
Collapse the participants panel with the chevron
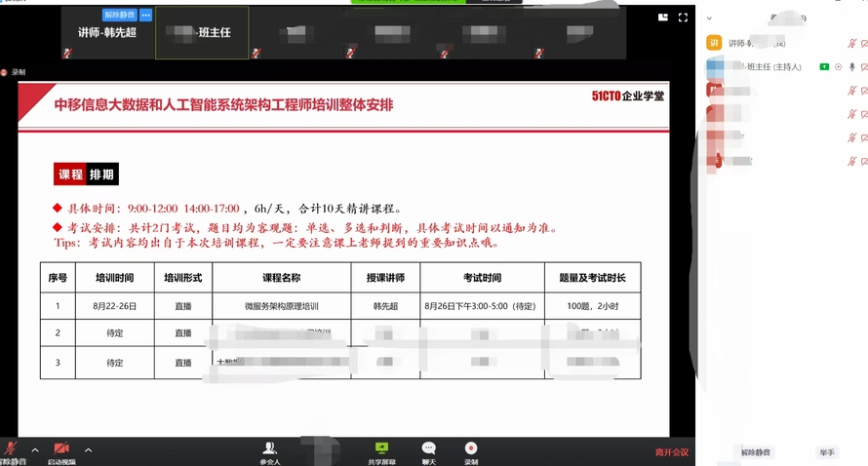point(709,19)
